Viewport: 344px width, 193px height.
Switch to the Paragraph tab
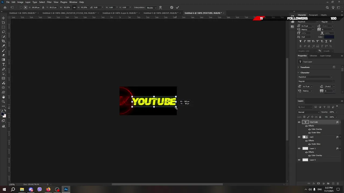313,15
